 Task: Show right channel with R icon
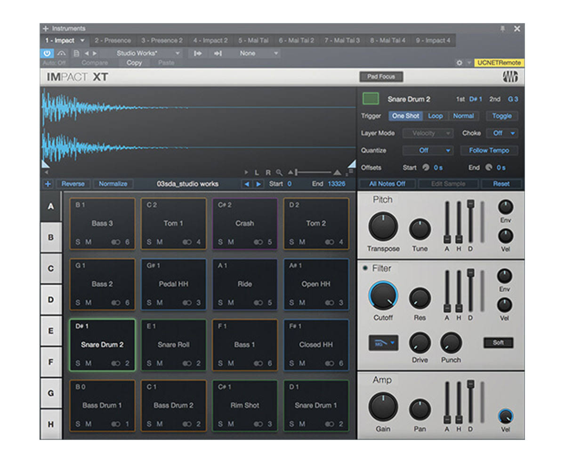(268, 173)
